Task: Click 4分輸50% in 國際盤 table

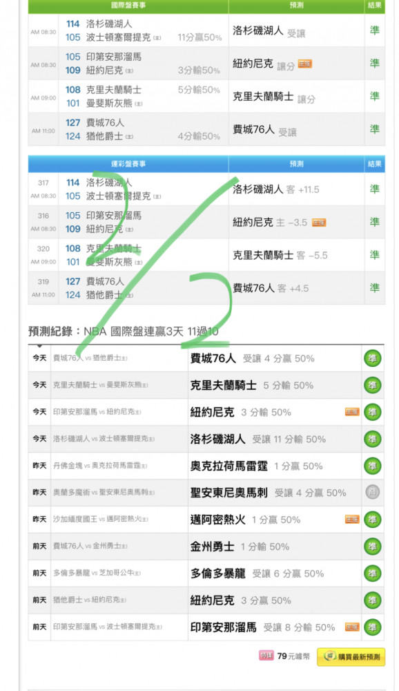Action: click(x=199, y=137)
